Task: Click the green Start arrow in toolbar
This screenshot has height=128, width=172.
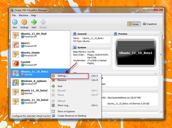Action: 34,22
